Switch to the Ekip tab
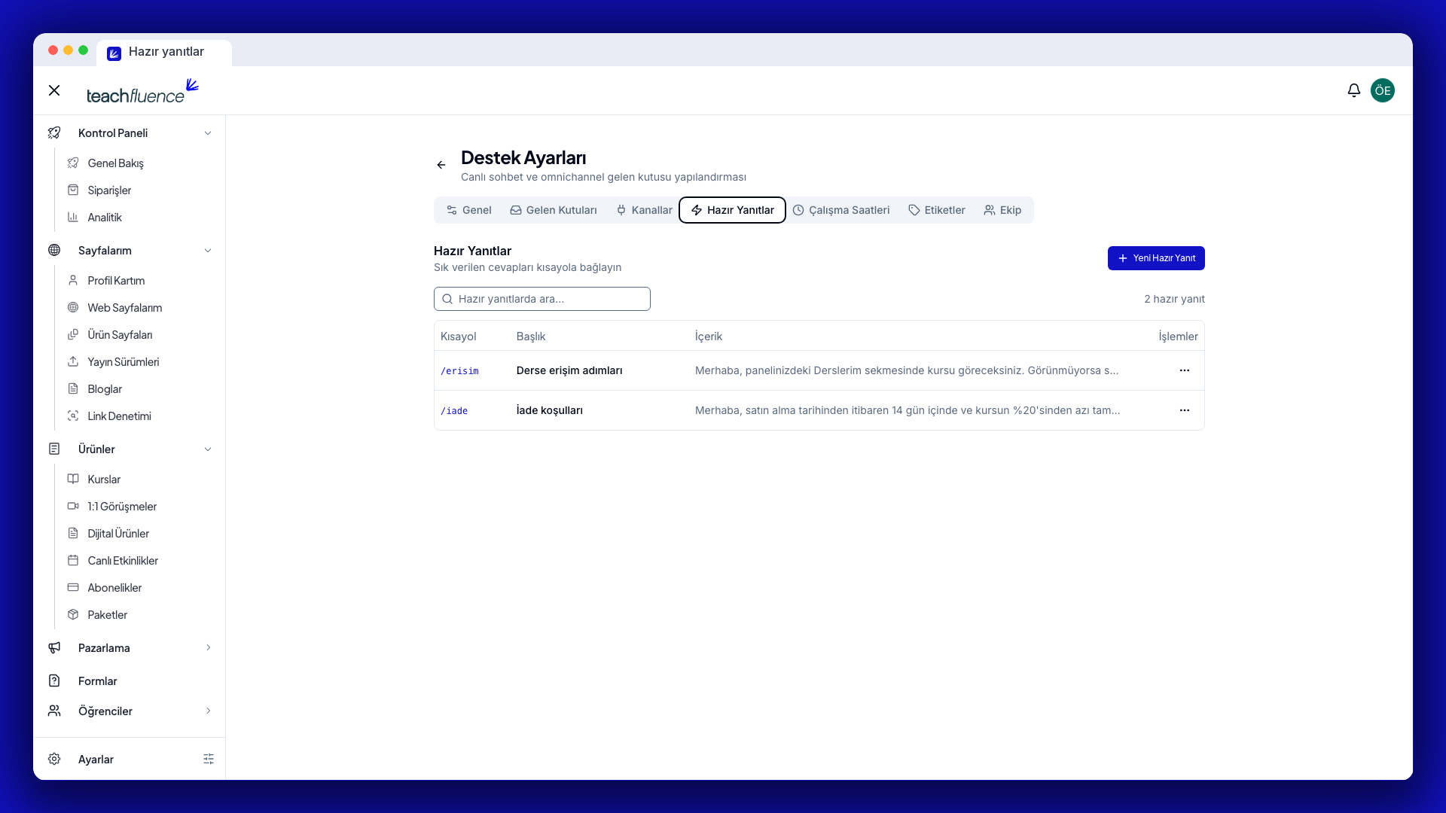1446x813 pixels. click(1002, 210)
